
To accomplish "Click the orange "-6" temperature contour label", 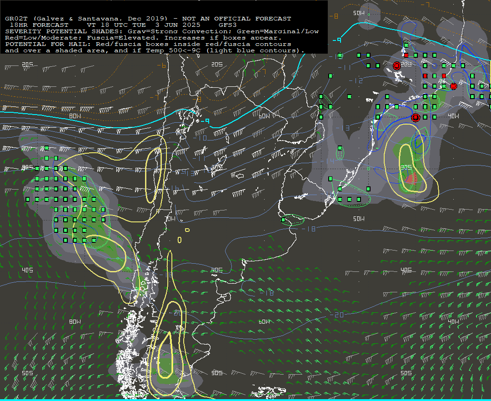I will click(x=161, y=65).
